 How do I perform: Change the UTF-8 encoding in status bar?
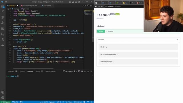[x=59, y=102]
